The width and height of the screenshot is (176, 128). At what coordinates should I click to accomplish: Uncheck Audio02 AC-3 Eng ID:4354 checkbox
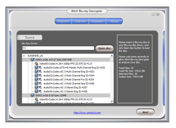click(x=36, y=76)
